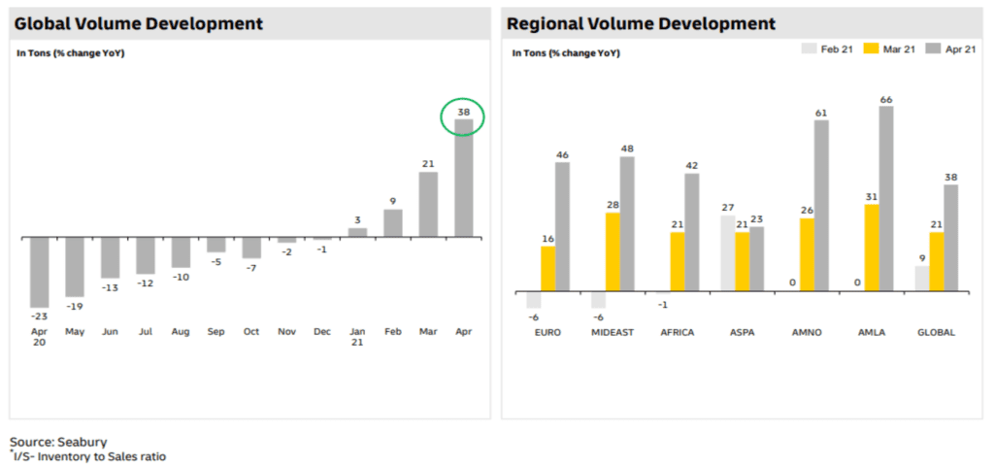Click the 'Feb 21' legend label
The image size is (994, 466).
837,50
